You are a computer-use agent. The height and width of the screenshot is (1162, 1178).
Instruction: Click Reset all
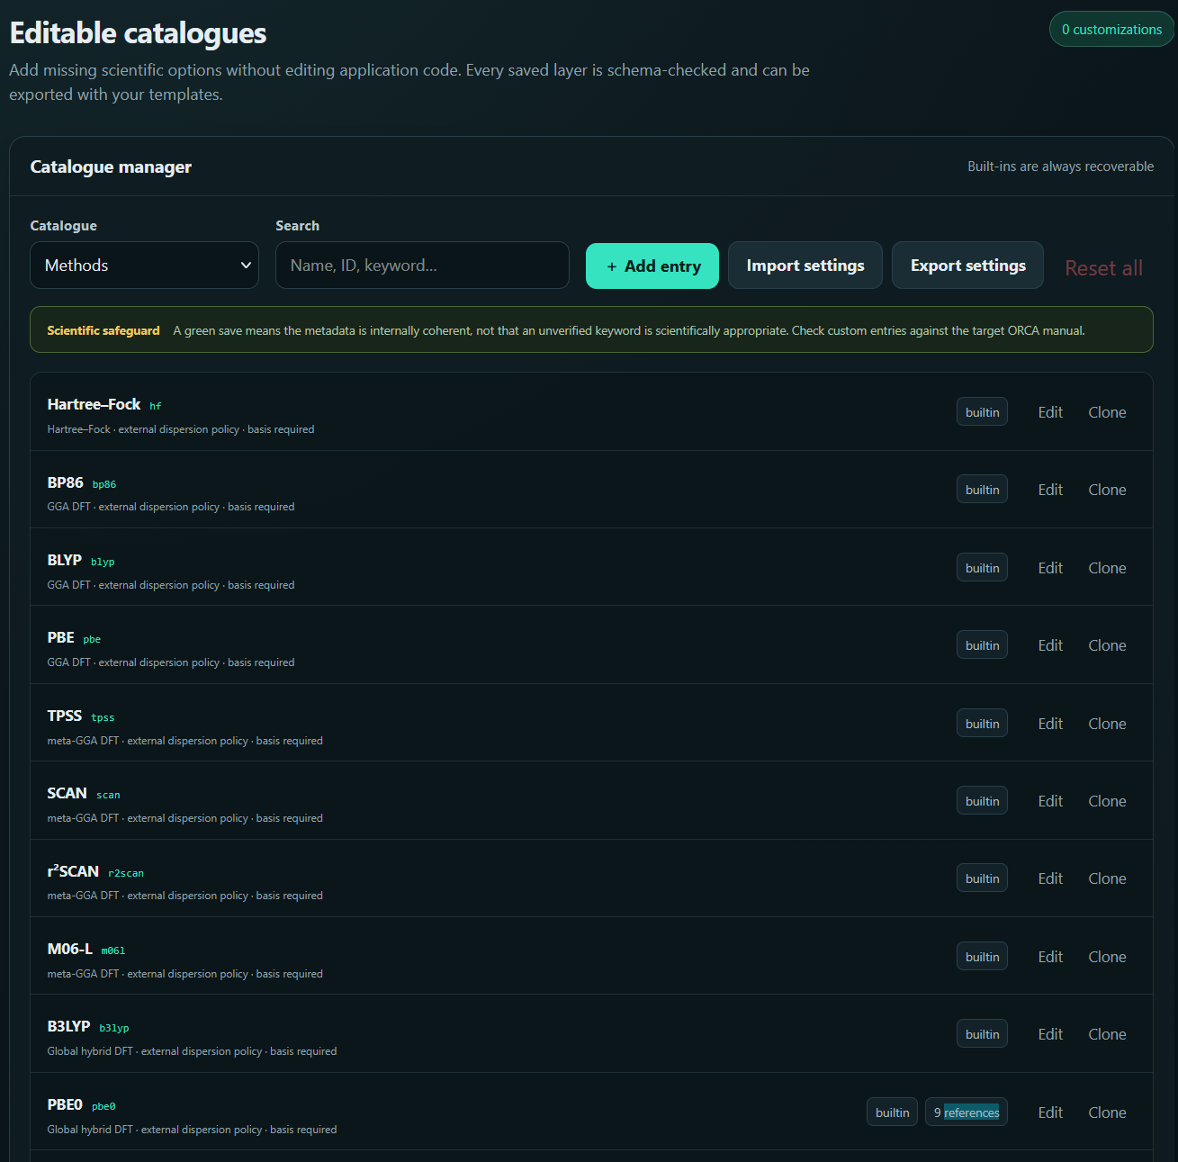pyautogui.click(x=1103, y=268)
